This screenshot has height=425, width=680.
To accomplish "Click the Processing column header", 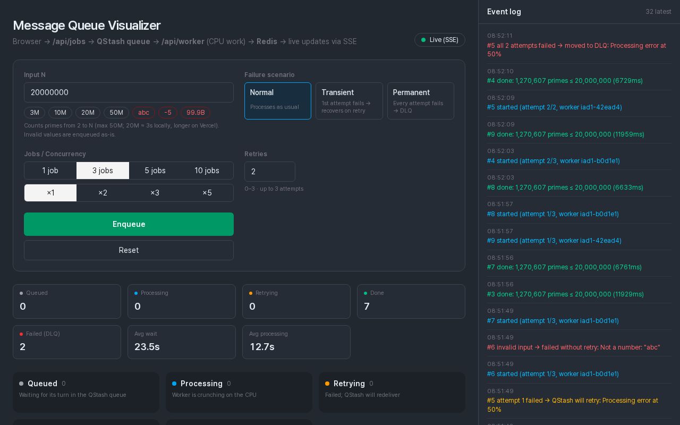I will point(201,384).
